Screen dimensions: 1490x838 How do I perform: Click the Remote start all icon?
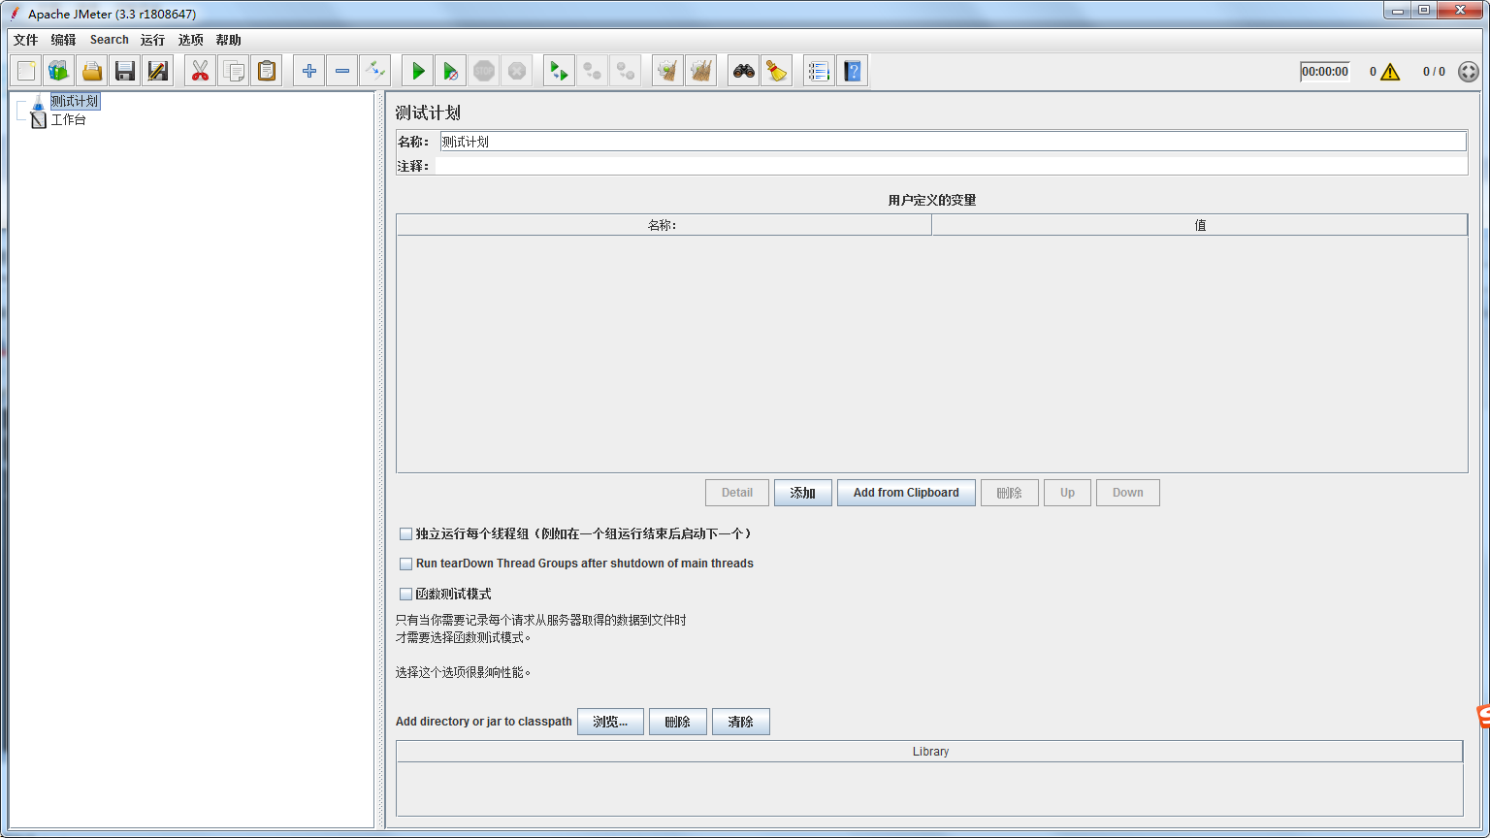pyautogui.click(x=560, y=71)
